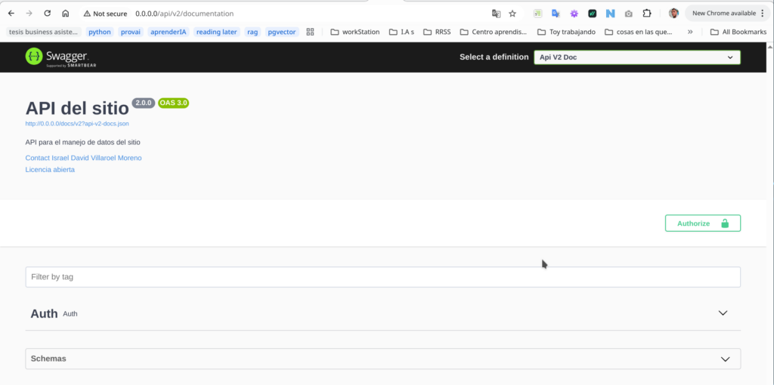774x385 pixels.
Task: Open the tab groups grid icon
Action: (x=310, y=32)
